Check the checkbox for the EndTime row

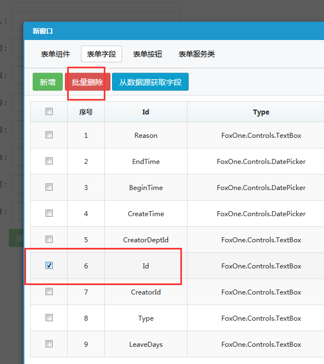pyautogui.click(x=49, y=161)
